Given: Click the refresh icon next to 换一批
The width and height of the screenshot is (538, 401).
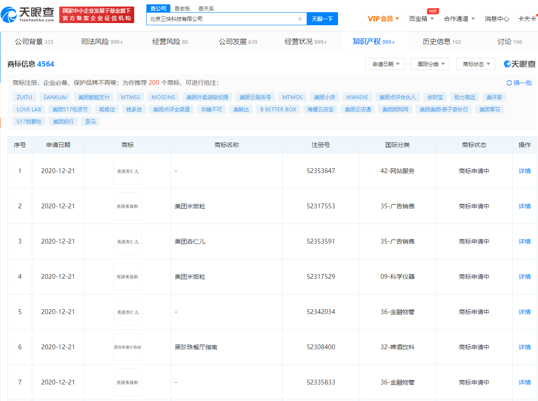Looking at the screenshot, I should click(x=509, y=83).
